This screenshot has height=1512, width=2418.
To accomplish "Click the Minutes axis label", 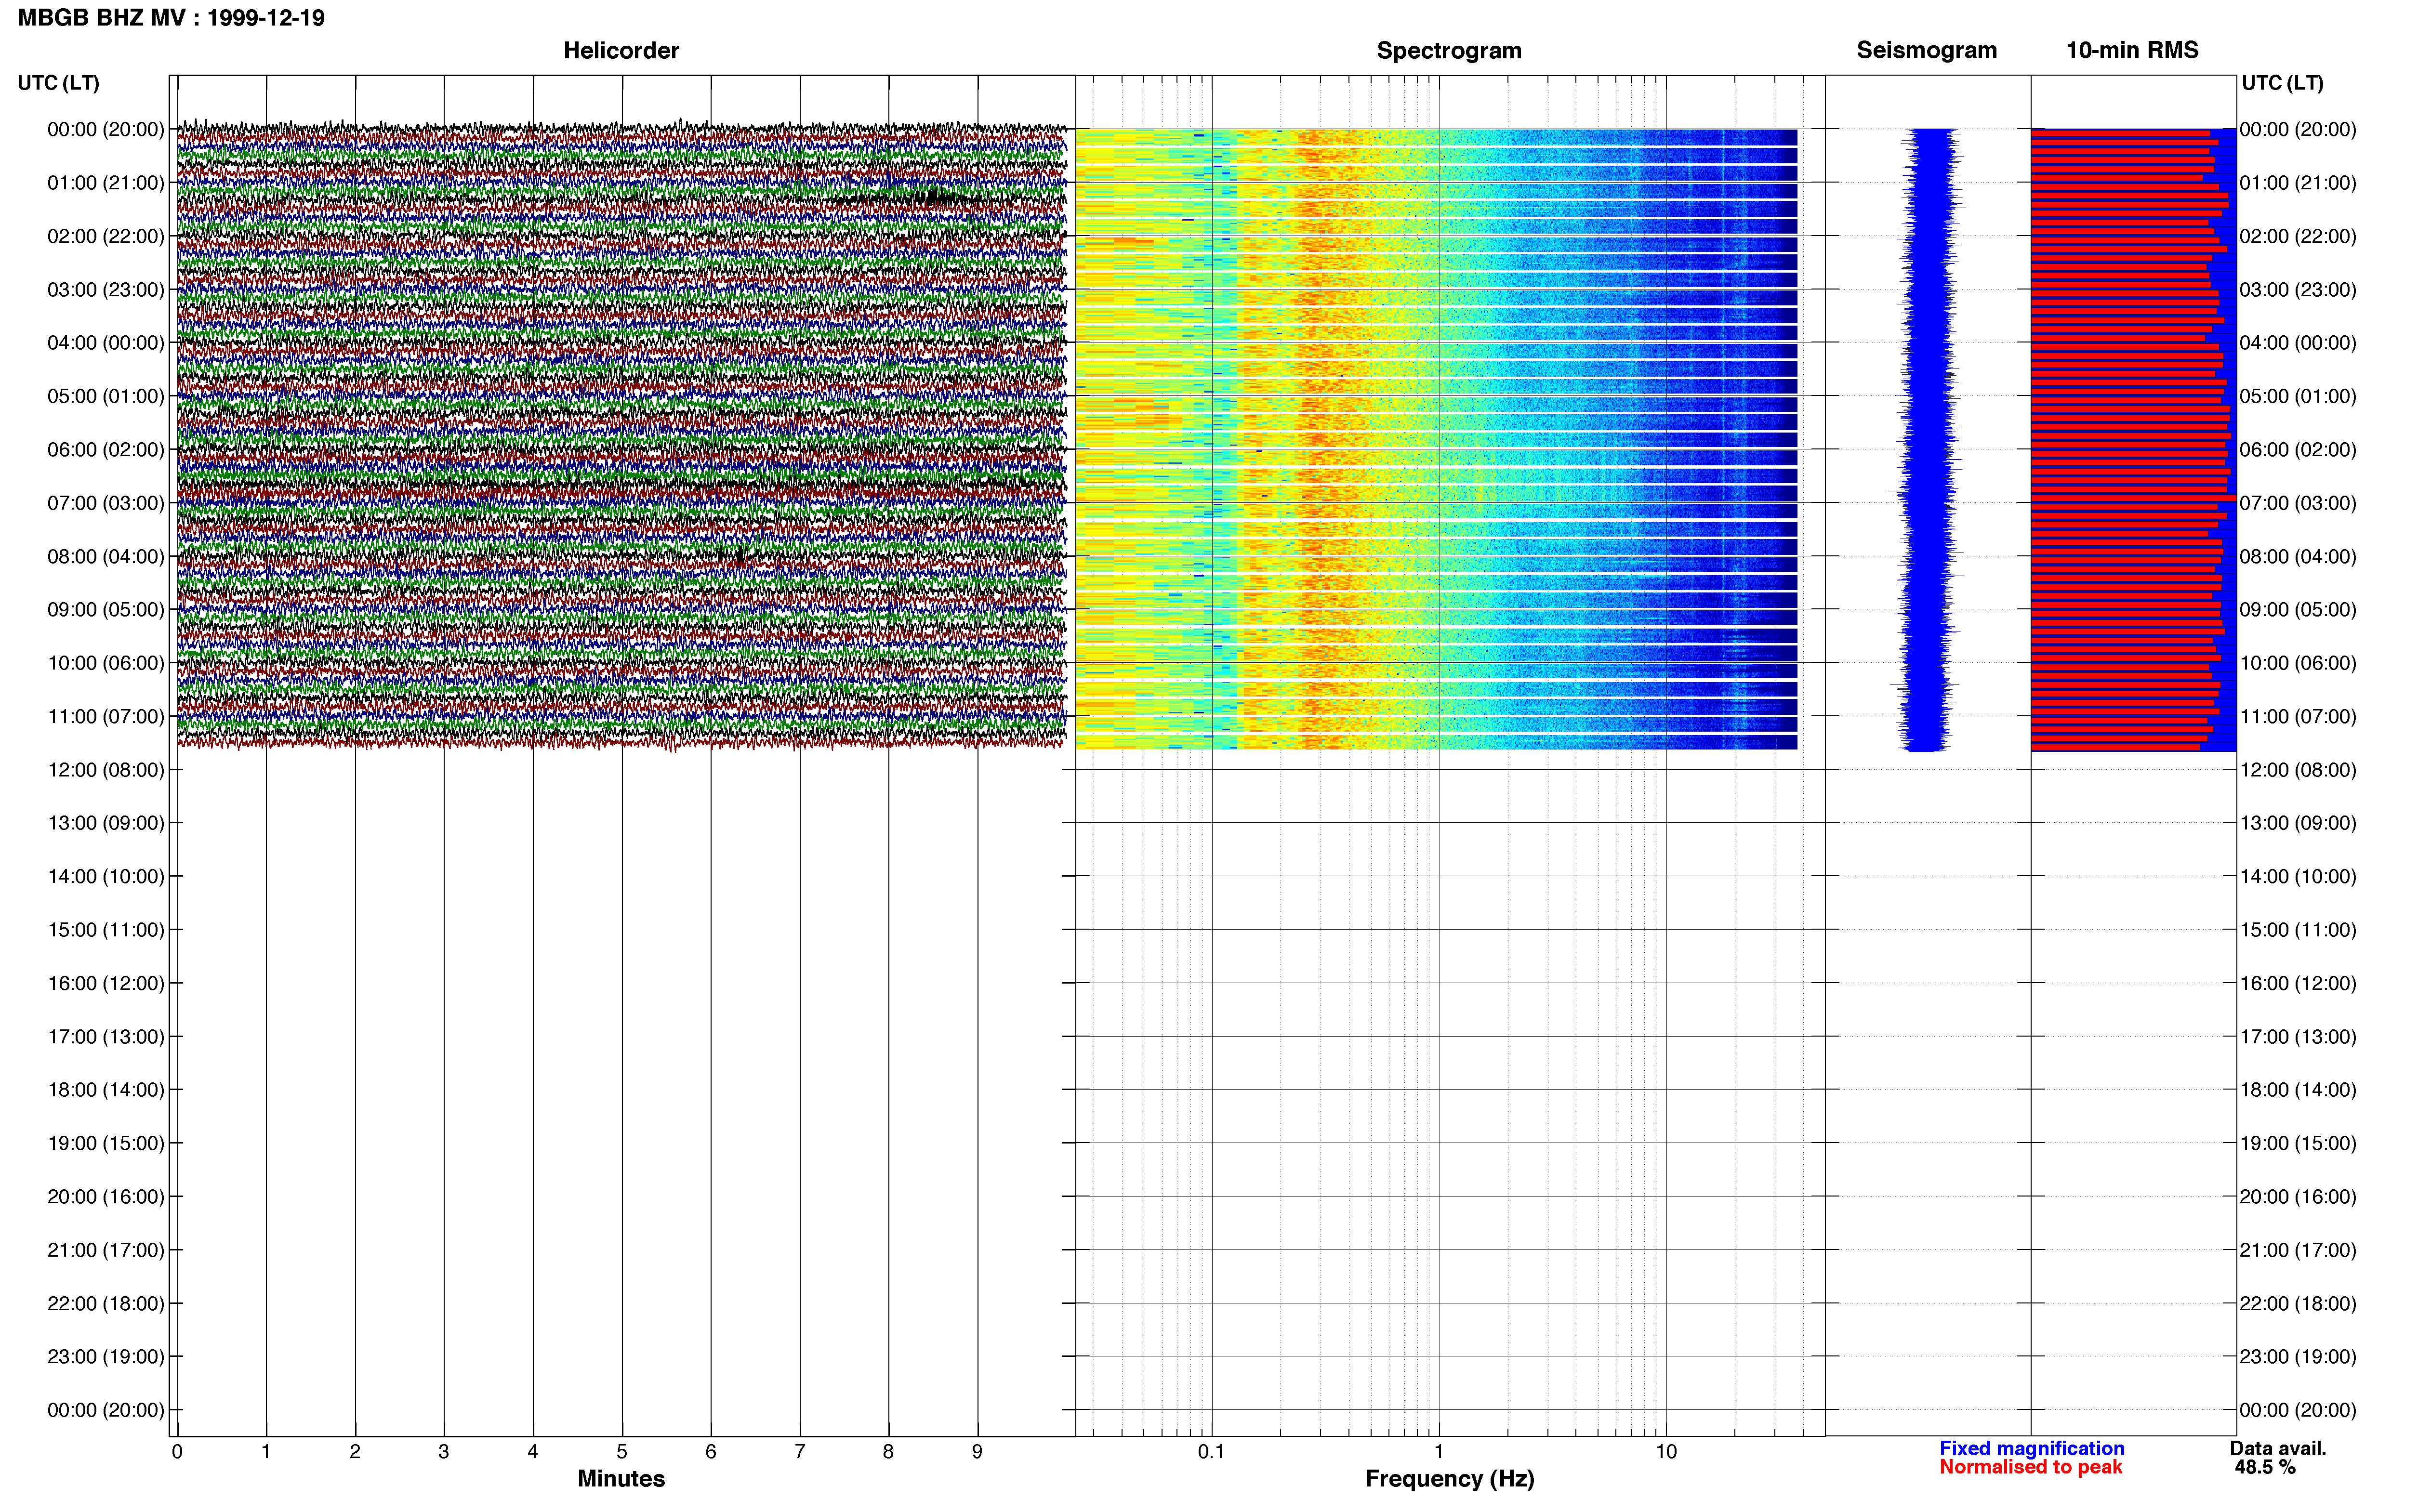I will coord(621,1478).
